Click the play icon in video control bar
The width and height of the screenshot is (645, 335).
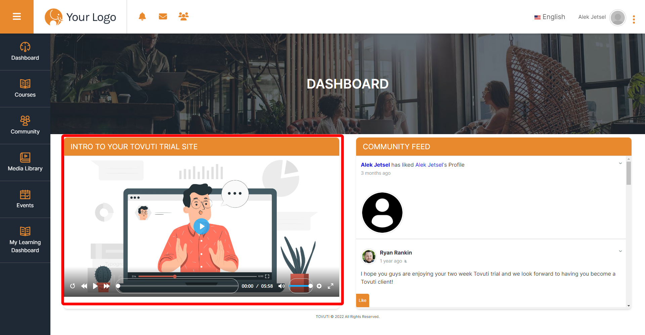coord(95,286)
